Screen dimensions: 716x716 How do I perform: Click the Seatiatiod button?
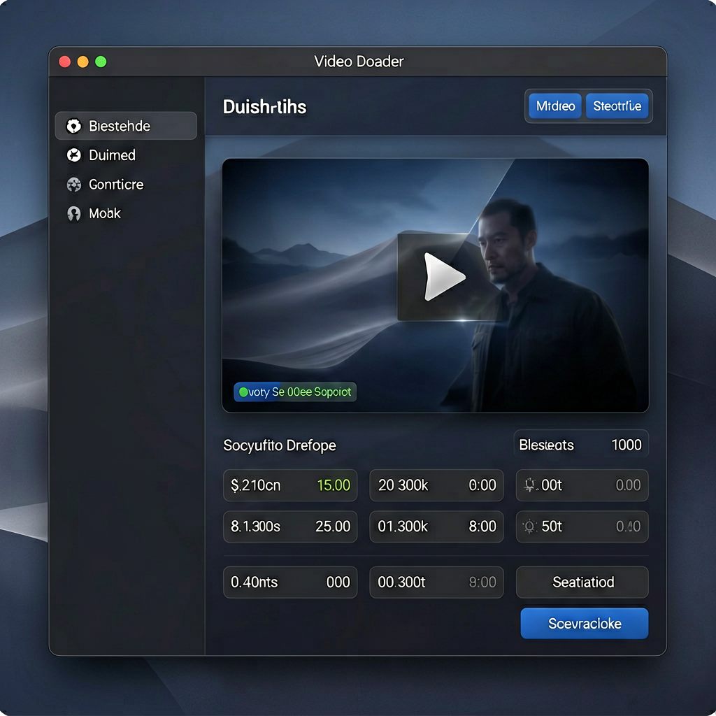582,582
